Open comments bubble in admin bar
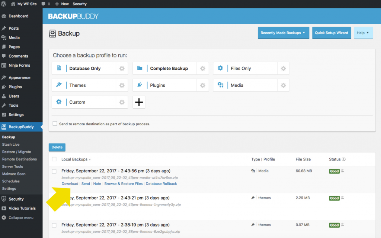The image size is (381, 238). [x=46, y=4]
